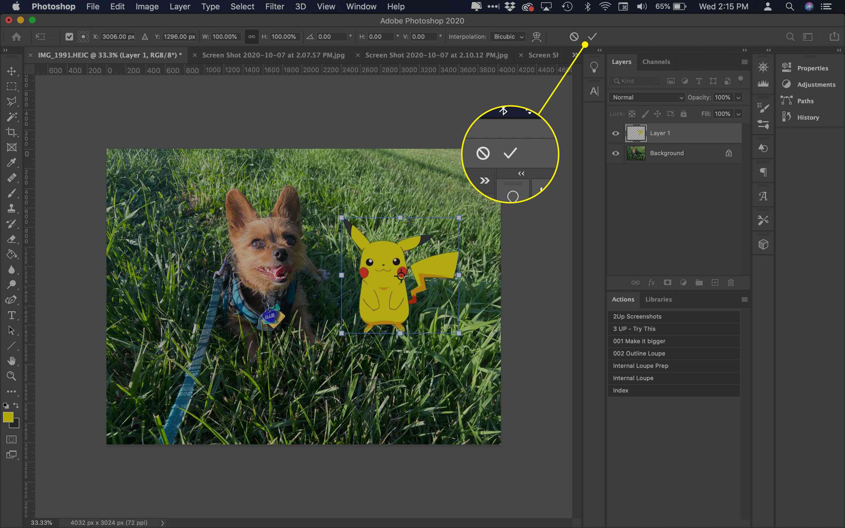Viewport: 845px width, 528px height.
Task: Switch to the Channels tab
Action: [656, 62]
